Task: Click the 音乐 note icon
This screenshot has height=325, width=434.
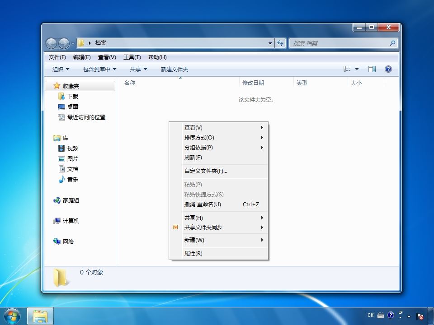Action: point(61,179)
